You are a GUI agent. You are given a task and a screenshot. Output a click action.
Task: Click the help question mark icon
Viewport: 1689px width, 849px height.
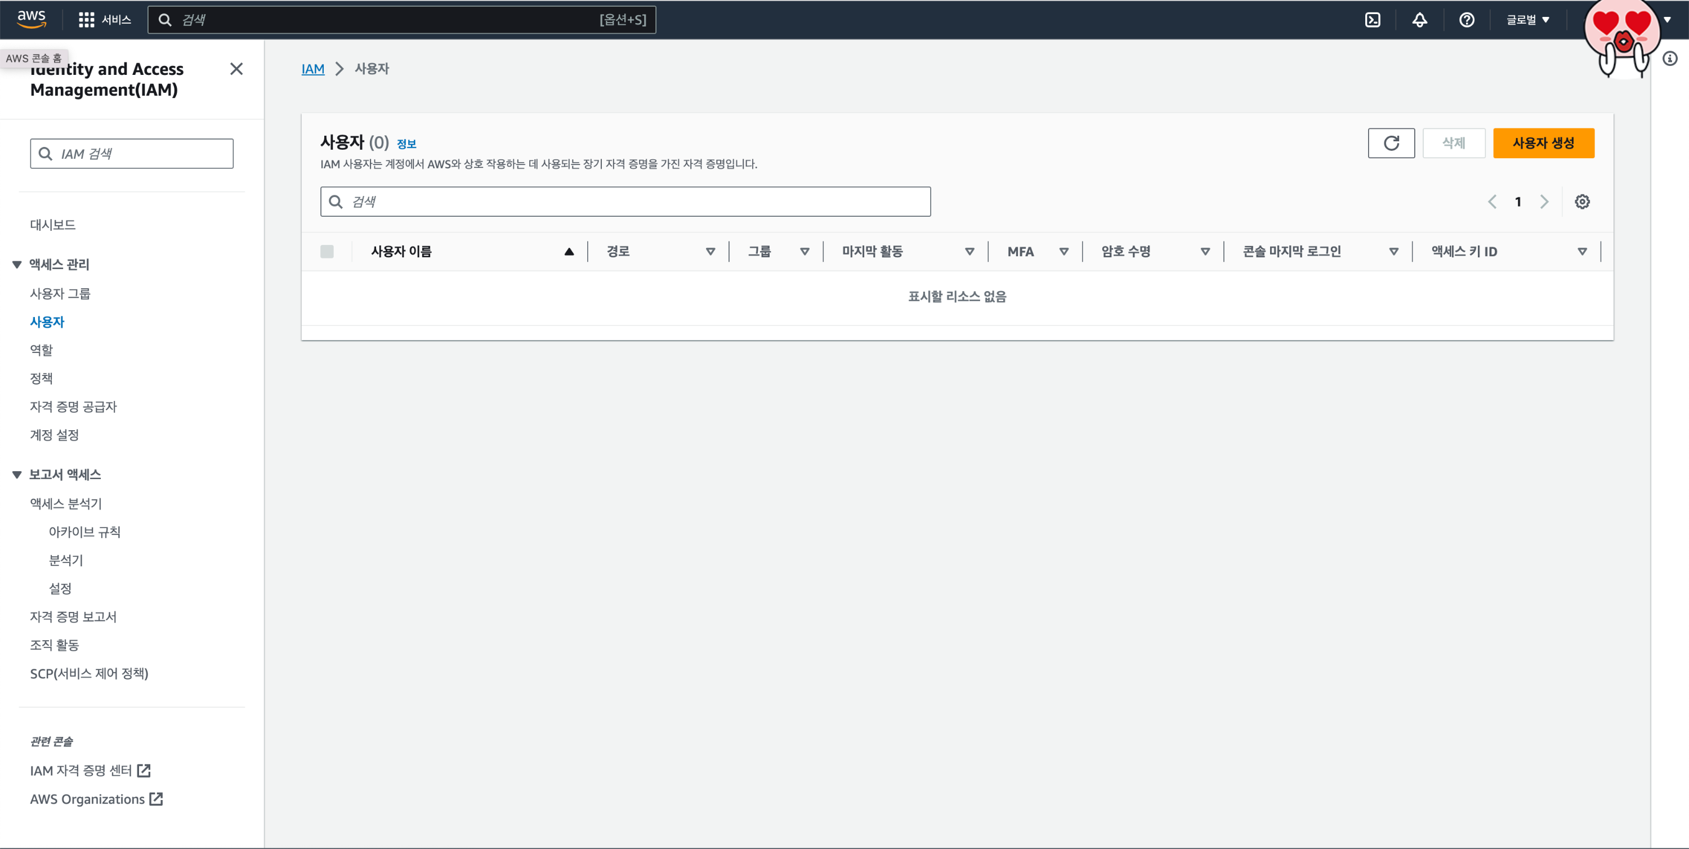point(1467,20)
